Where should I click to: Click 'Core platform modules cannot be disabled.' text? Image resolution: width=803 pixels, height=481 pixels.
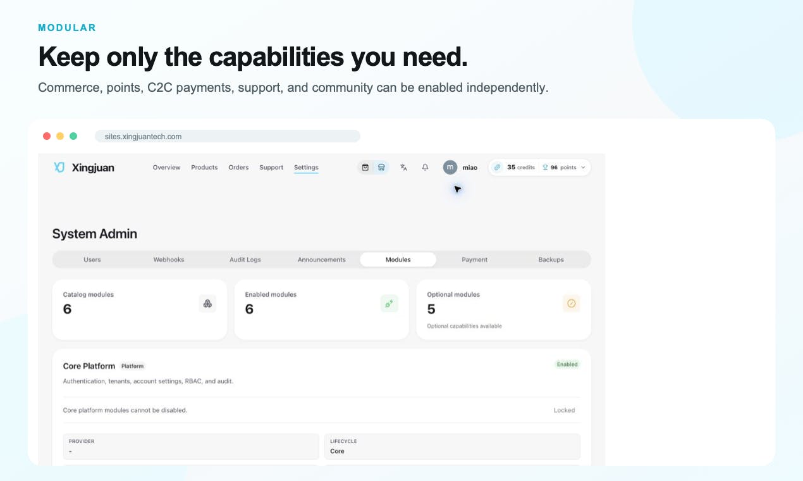click(x=125, y=410)
